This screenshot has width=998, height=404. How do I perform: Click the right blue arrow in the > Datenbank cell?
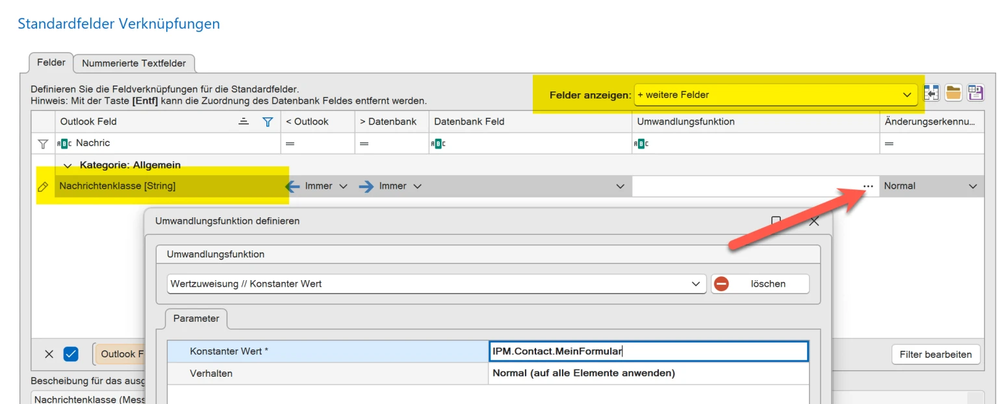point(366,186)
